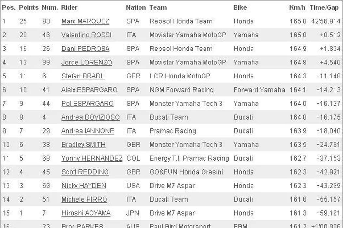Click Valentino ROSSI rider name

pos(86,35)
